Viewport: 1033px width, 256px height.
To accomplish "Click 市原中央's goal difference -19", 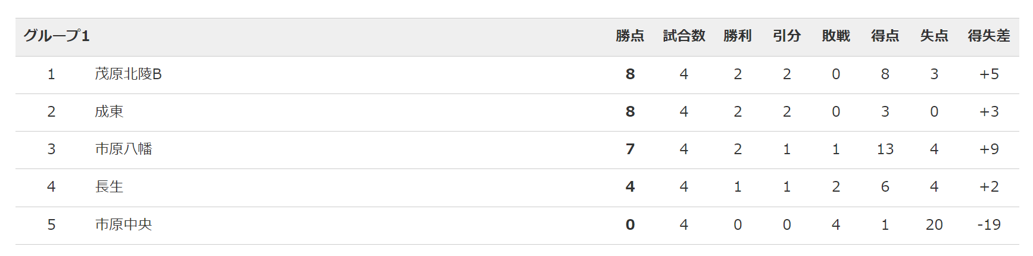I will [990, 224].
